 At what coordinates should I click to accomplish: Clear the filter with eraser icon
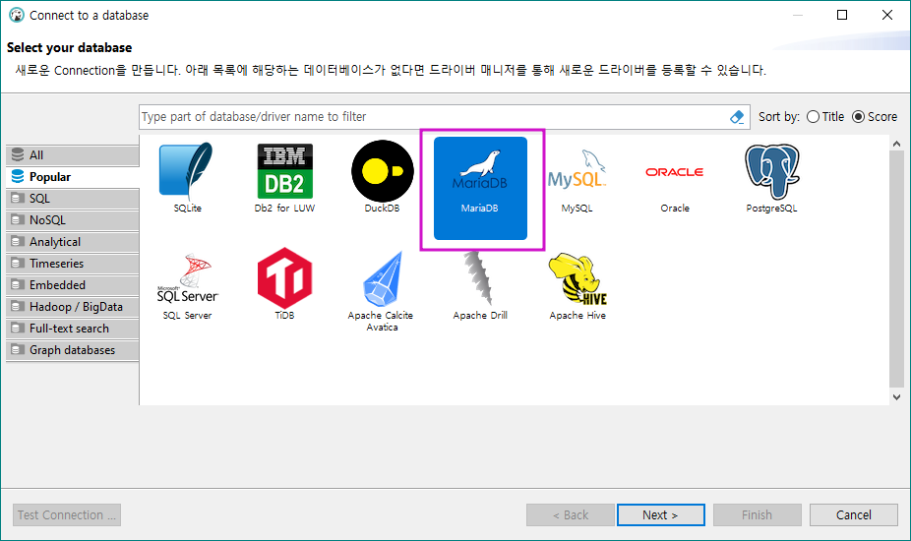click(x=737, y=117)
